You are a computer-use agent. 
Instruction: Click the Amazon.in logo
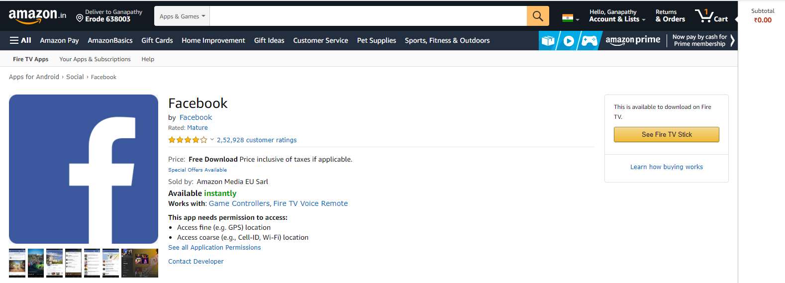37,16
